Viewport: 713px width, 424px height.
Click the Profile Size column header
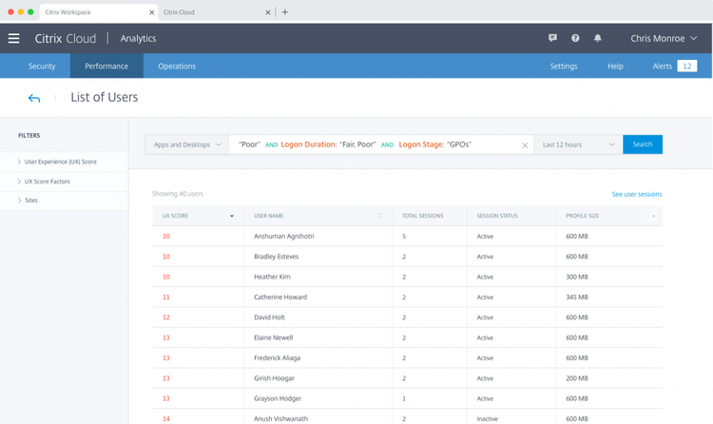[582, 216]
